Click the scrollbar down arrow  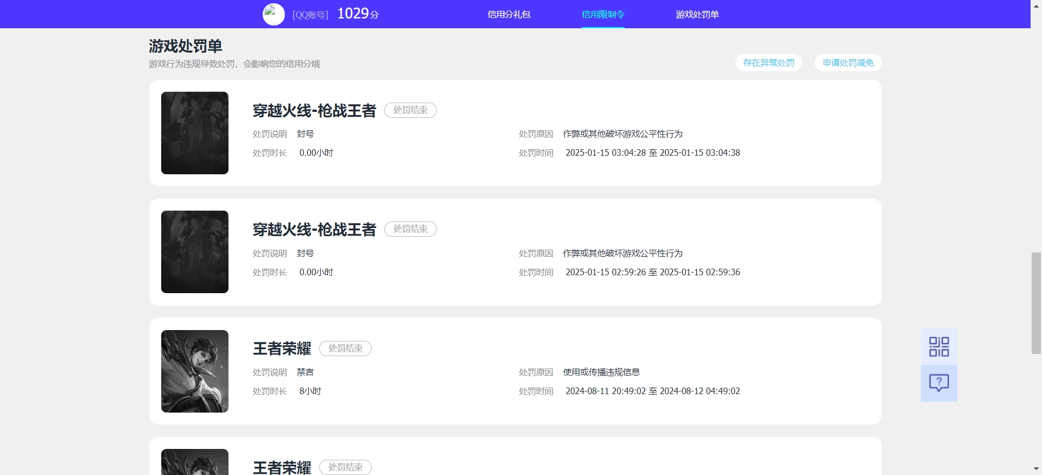[x=1036, y=469]
